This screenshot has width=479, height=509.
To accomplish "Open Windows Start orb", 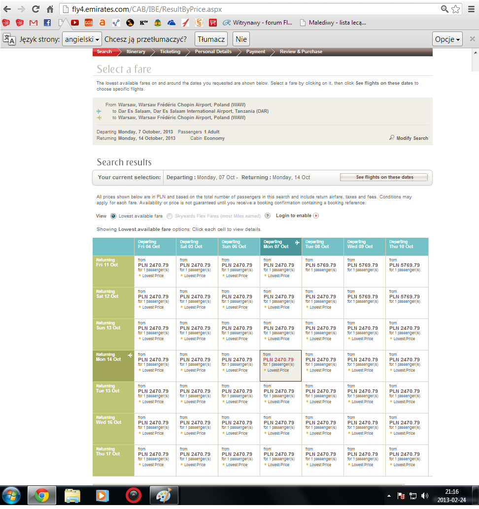I will click(x=11, y=496).
